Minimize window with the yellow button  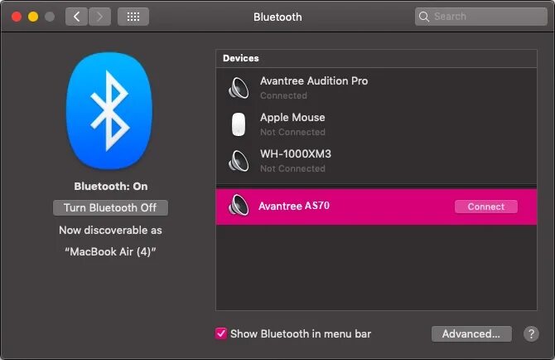click(33, 17)
